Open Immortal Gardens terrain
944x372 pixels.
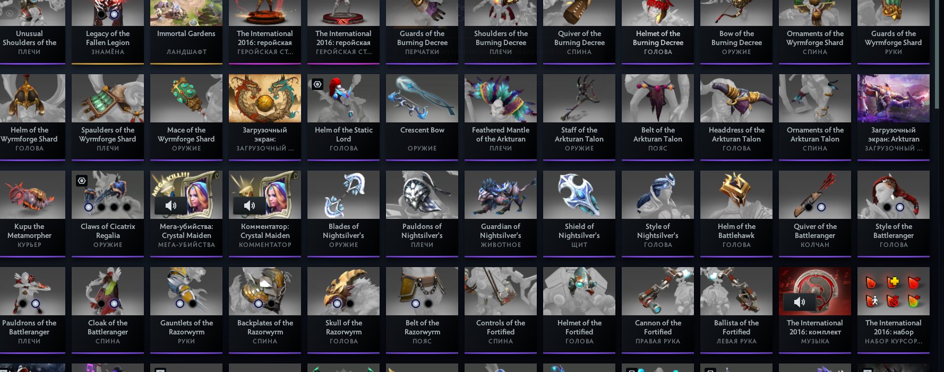(x=186, y=31)
